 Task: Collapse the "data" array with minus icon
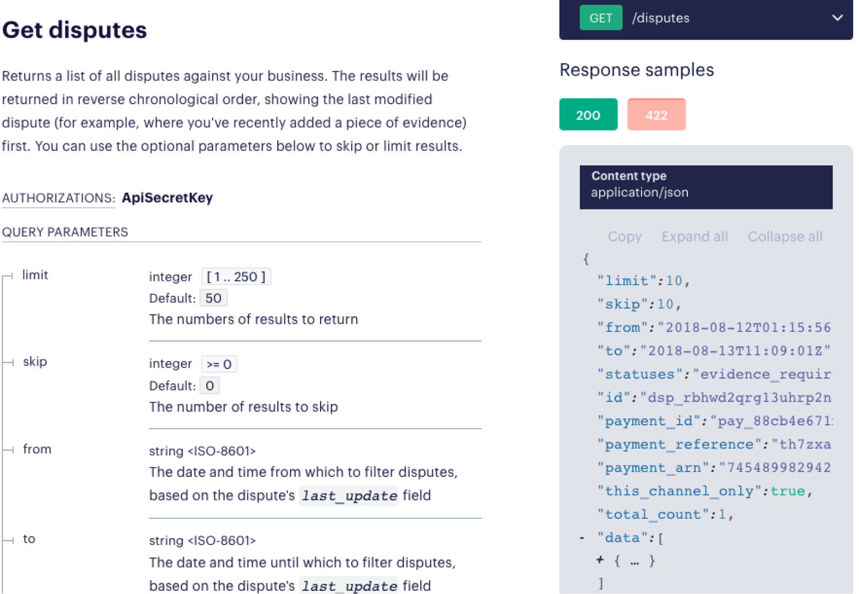click(x=582, y=538)
